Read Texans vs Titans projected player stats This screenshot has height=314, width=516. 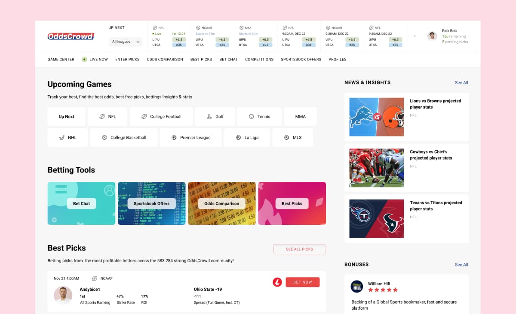coord(436,206)
